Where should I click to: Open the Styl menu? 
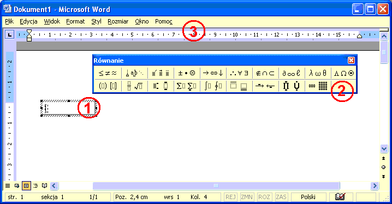(96, 21)
